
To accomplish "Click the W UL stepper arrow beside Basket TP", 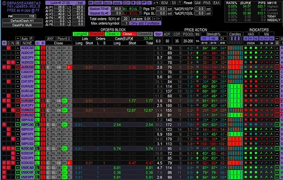I will [141, 9].
